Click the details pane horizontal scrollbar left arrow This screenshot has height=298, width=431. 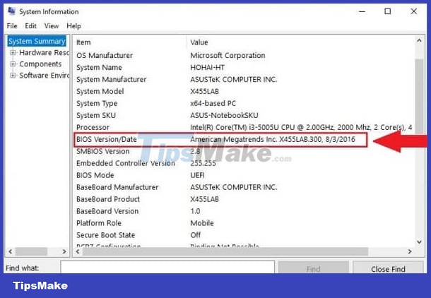point(78,251)
